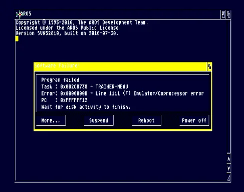Click the Copyright 1995-2016 line
244x192 pixels.
pos(82,22)
